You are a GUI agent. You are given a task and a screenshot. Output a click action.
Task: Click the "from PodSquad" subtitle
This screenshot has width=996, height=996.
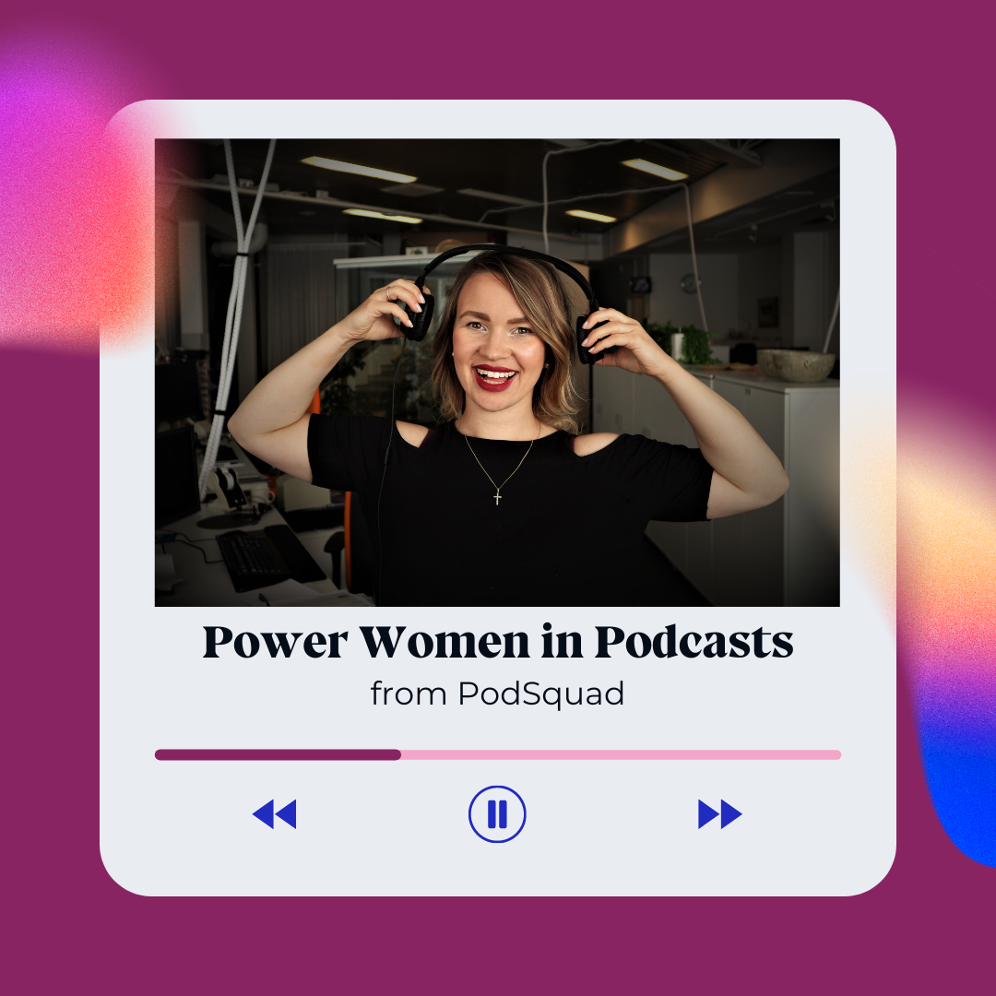coord(497,693)
